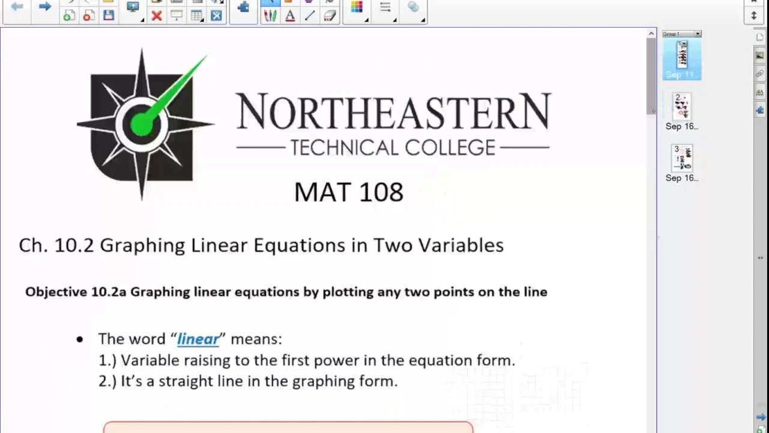Click the page scrollbar up arrow
This screenshot has height=433, width=769.
point(651,34)
